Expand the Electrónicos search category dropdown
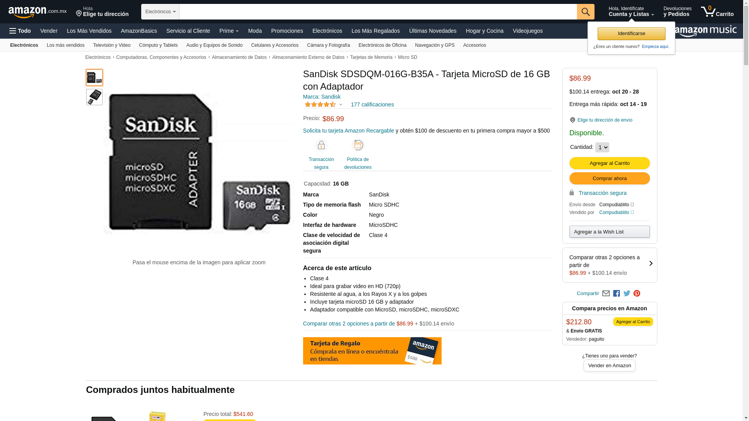 160,12
